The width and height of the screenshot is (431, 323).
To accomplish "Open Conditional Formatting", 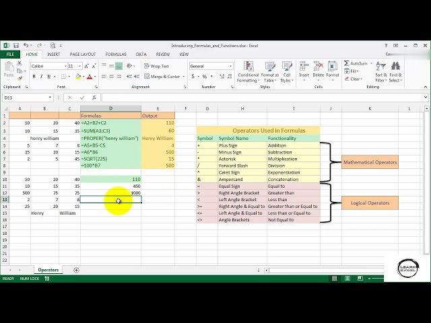I will point(248,72).
